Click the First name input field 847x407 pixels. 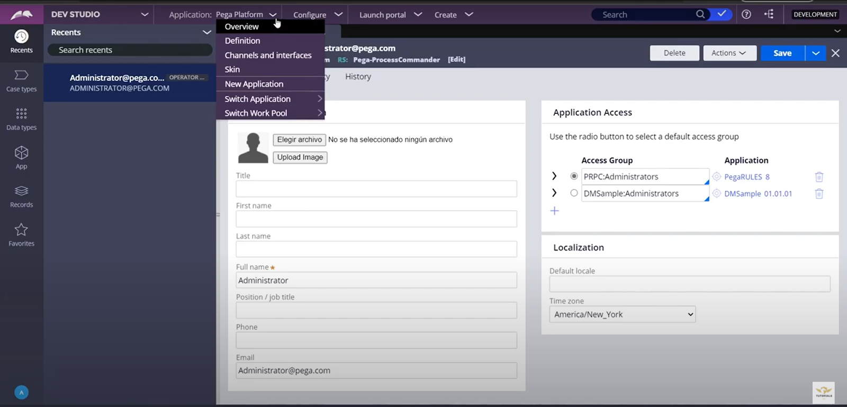[x=376, y=219]
